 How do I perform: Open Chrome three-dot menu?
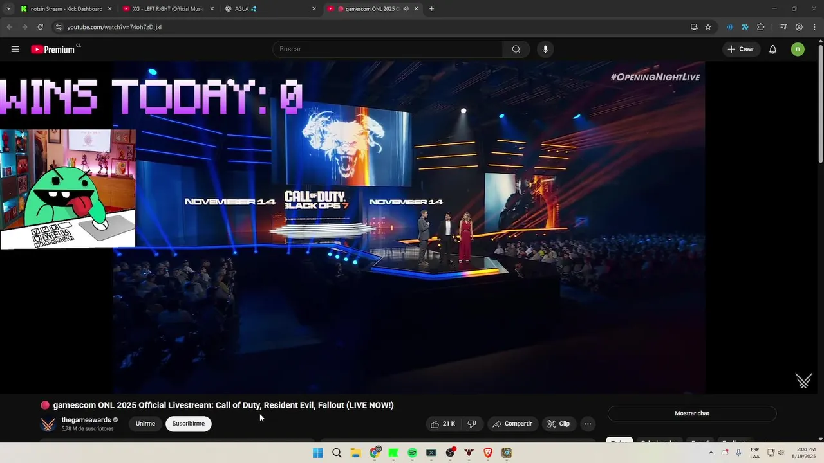pyautogui.click(x=814, y=27)
